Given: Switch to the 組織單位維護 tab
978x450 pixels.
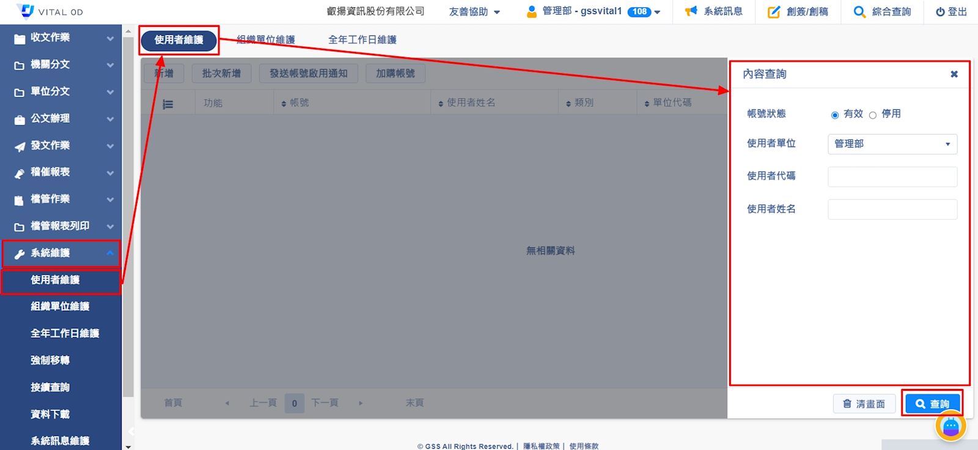Looking at the screenshot, I should (265, 40).
